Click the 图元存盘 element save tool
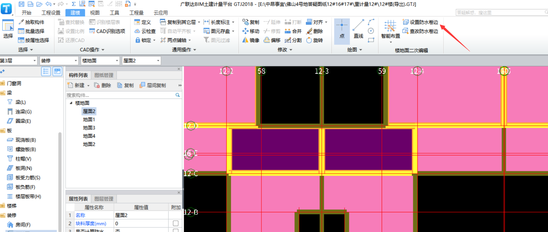Screen dimensions: 548x232 tap(217, 31)
